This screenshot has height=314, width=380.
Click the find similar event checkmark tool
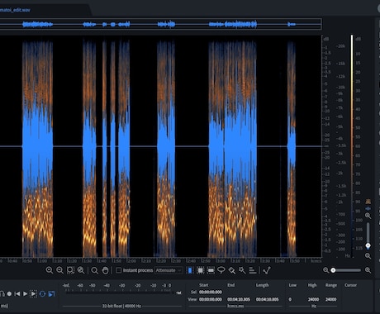[x=267, y=270]
